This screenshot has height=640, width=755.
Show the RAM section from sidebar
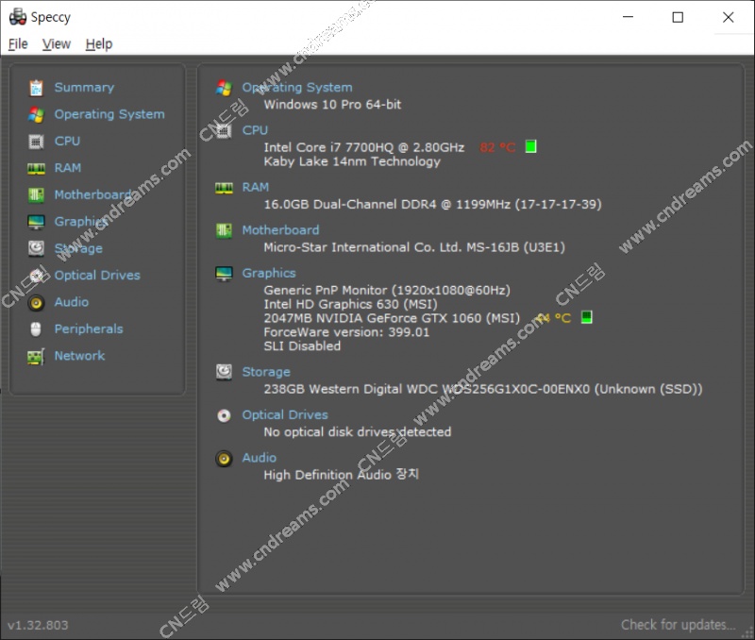click(x=67, y=168)
